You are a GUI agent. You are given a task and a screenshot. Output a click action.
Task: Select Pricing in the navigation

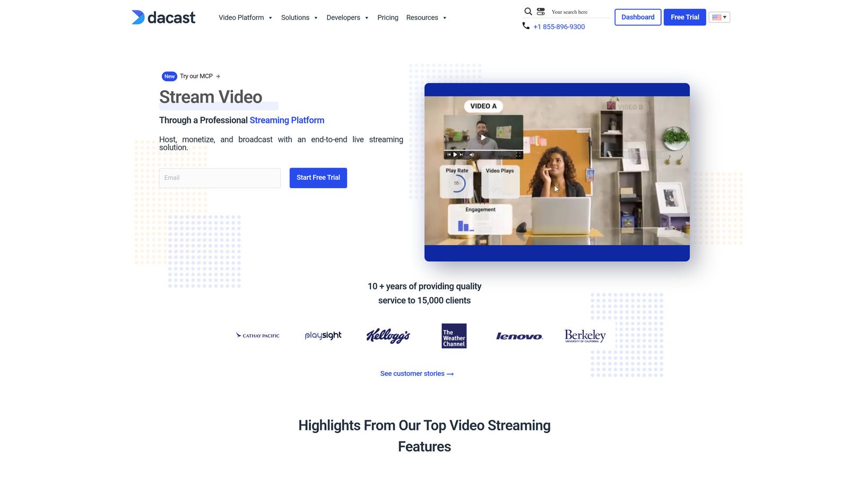click(388, 17)
